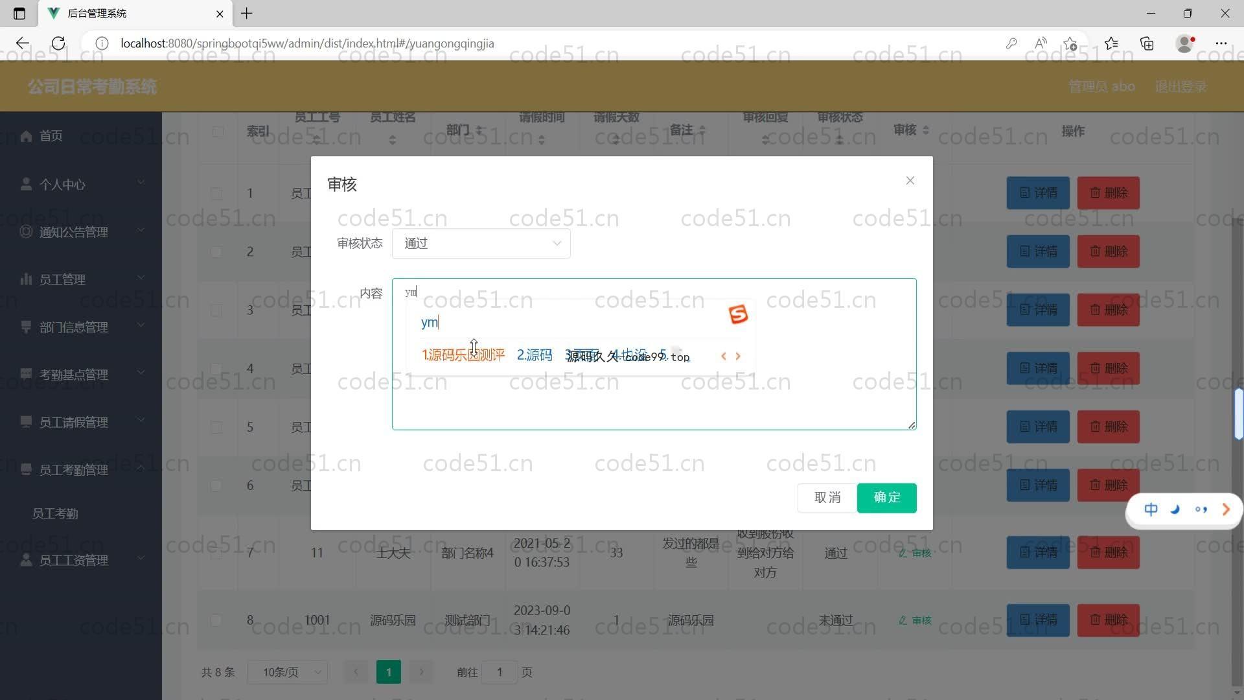Sort by 审核 column arrows
The width and height of the screenshot is (1244, 700).
coord(925,130)
